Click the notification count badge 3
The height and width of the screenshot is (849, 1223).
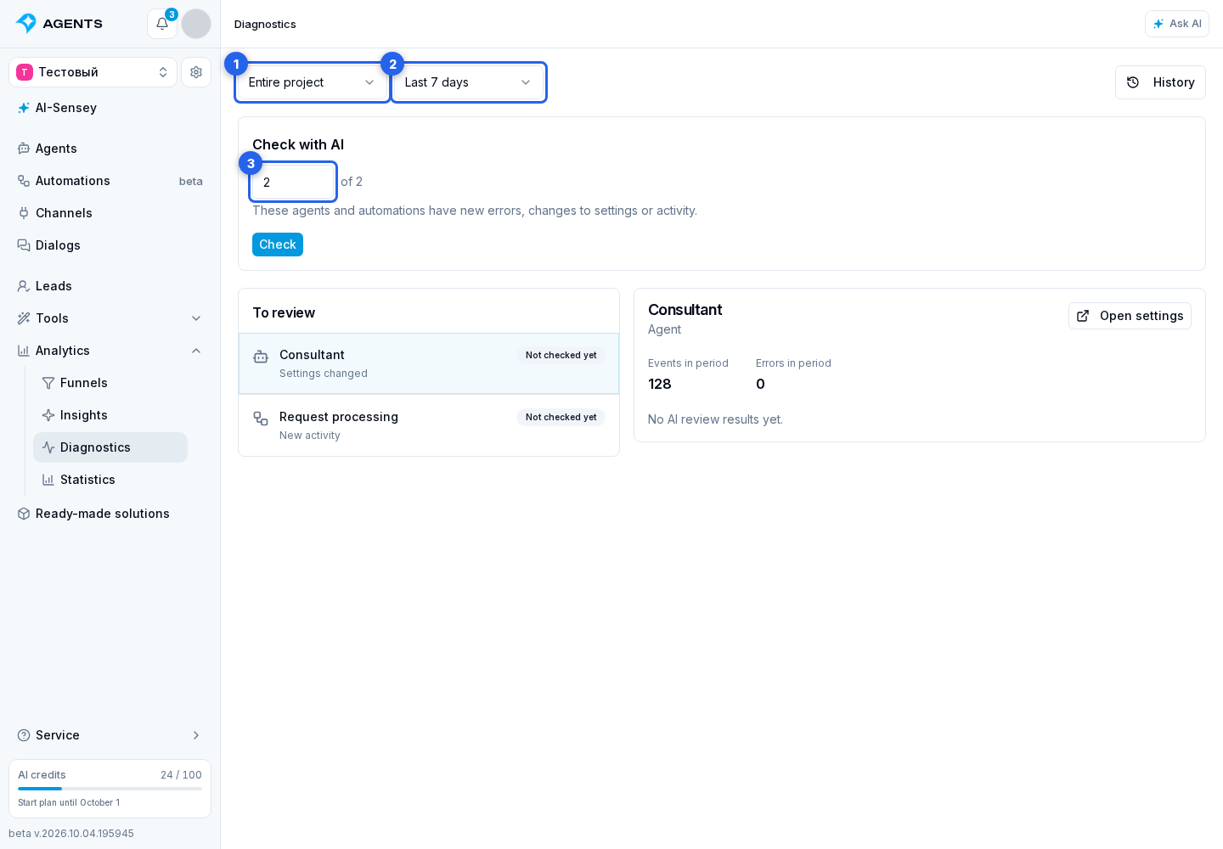(172, 14)
